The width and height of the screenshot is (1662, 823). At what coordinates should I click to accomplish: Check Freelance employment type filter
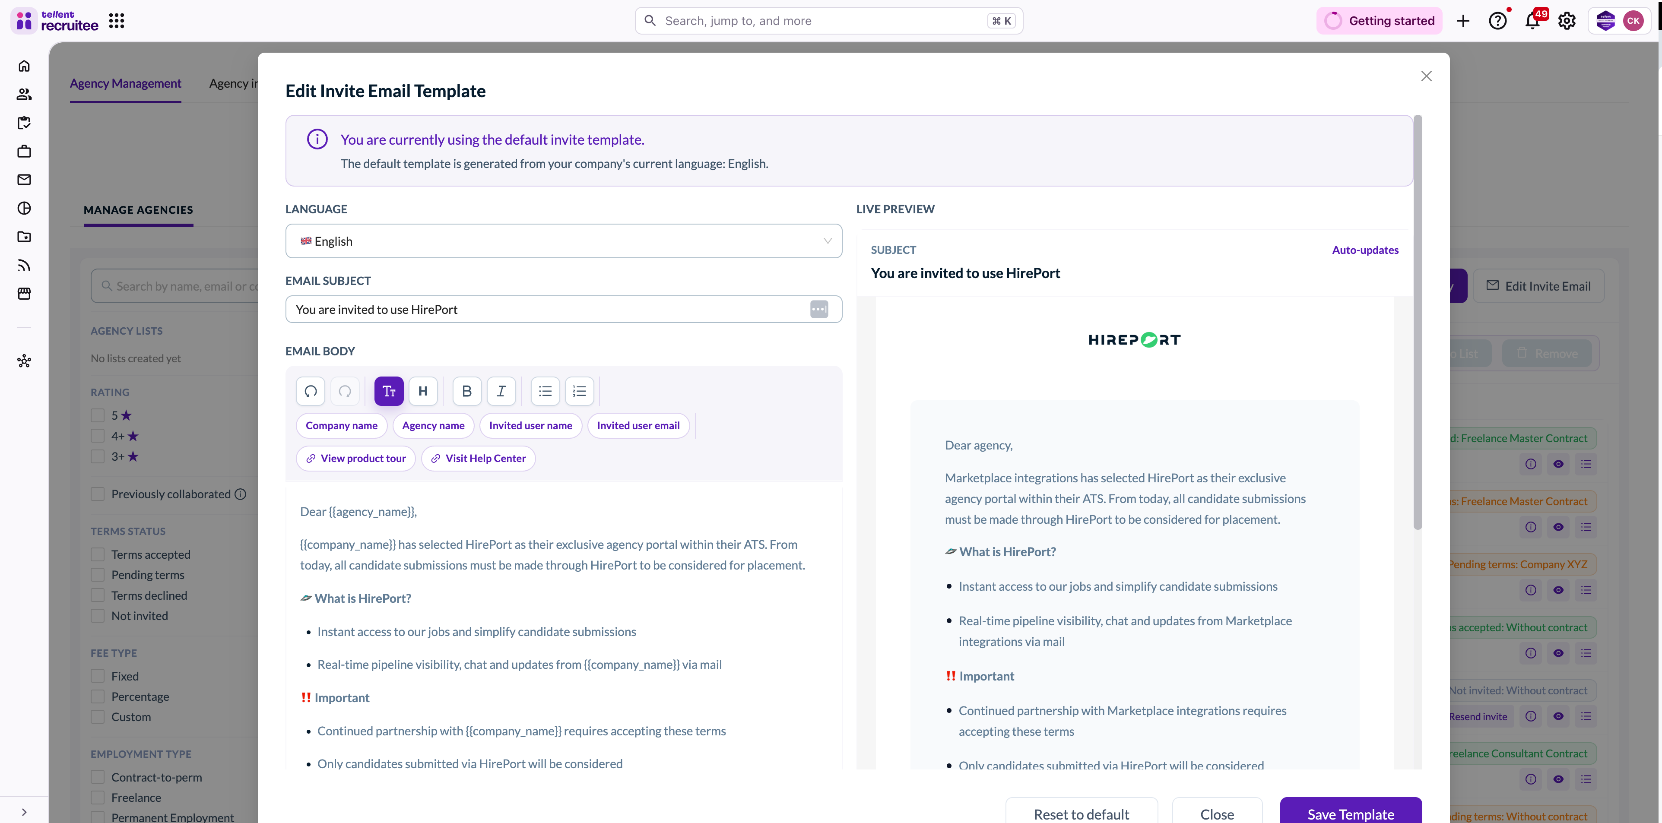[98, 798]
